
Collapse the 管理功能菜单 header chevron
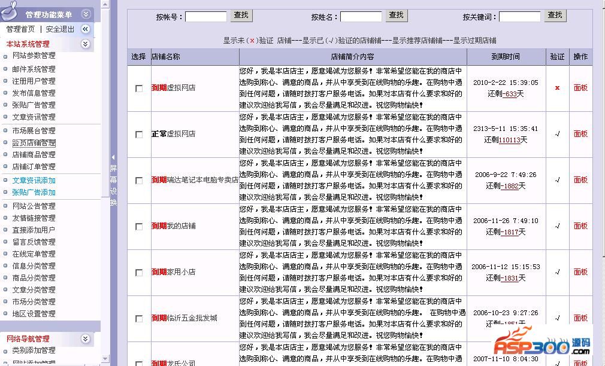coord(86,14)
